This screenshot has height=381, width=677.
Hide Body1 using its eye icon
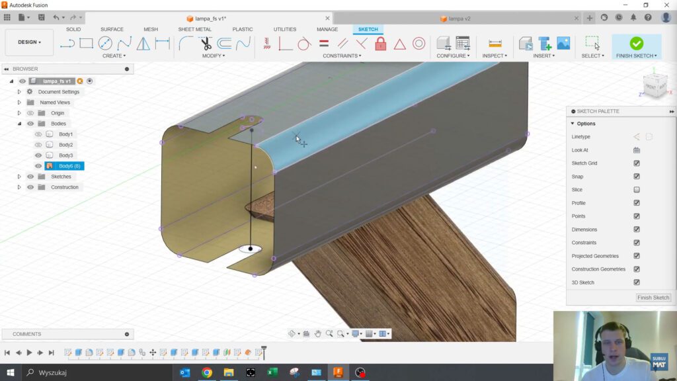[x=38, y=134]
